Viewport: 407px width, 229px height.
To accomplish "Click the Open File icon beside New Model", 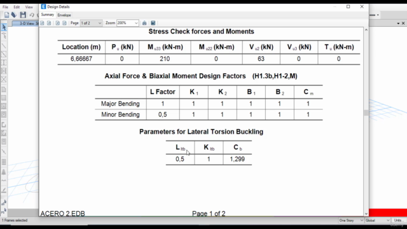I will coord(14,15).
